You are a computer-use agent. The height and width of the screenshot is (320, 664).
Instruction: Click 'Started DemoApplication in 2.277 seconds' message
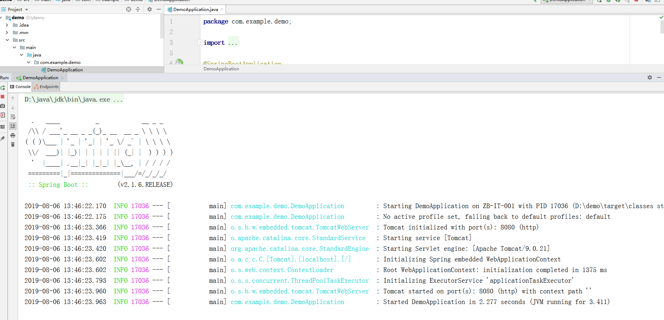496,302
